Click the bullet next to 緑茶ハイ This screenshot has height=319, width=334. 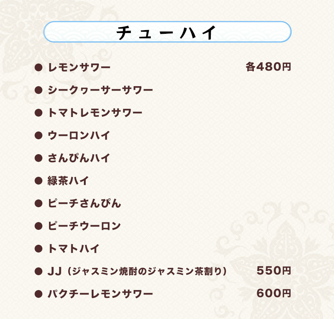click(x=37, y=181)
